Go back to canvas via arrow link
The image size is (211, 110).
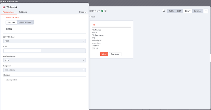tap(9, 1)
